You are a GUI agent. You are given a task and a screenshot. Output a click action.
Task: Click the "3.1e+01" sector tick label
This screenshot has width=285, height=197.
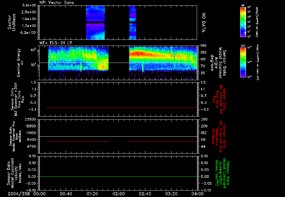point(29,5)
